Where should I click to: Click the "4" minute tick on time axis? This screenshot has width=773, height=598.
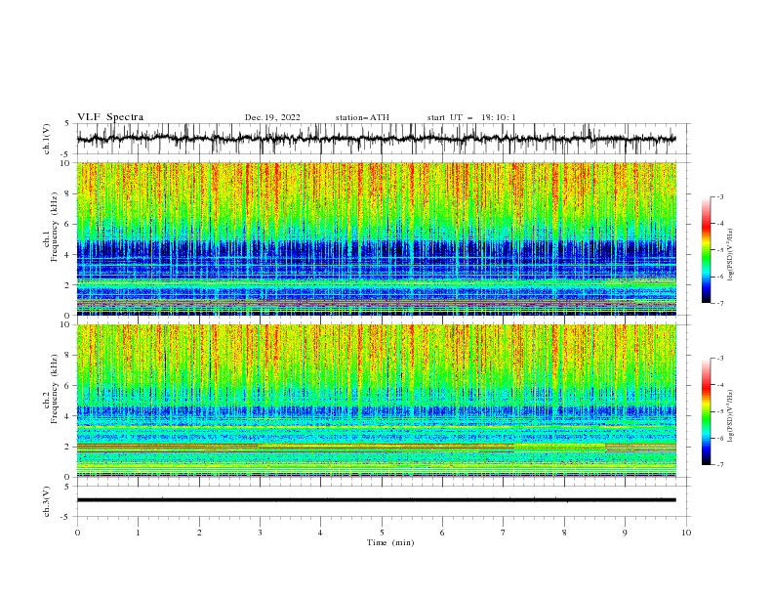(x=320, y=533)
